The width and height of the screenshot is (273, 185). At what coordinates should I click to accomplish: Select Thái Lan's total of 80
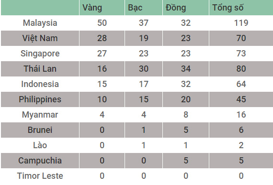pyautogui.click(x=241, y=69)
